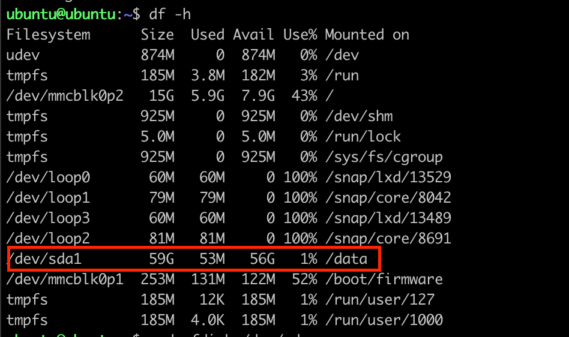Click the '/dev/loop3' filesystem entry

48,218
